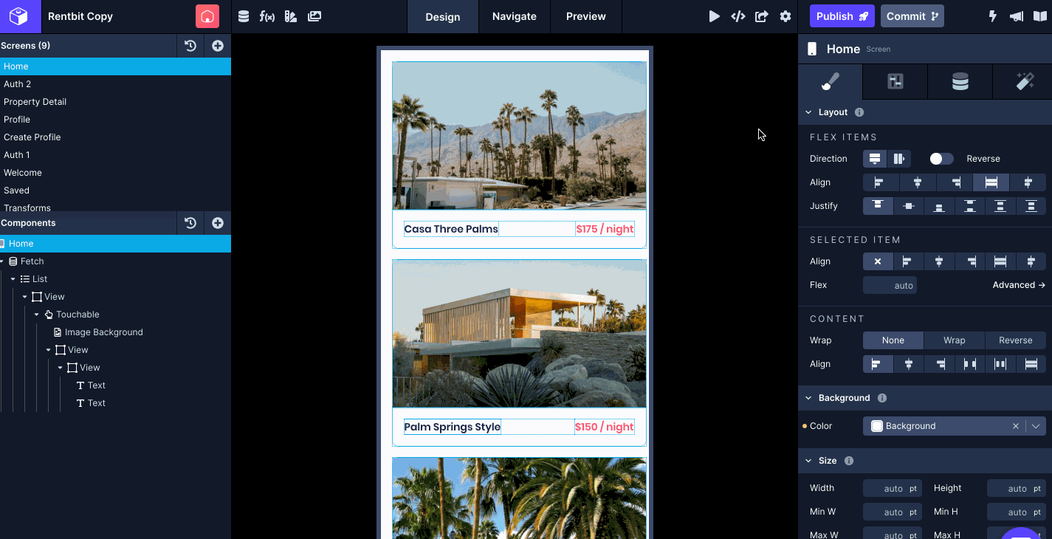
Task: Set Selected Item Align to none (X)
Action: pos(878,261)
